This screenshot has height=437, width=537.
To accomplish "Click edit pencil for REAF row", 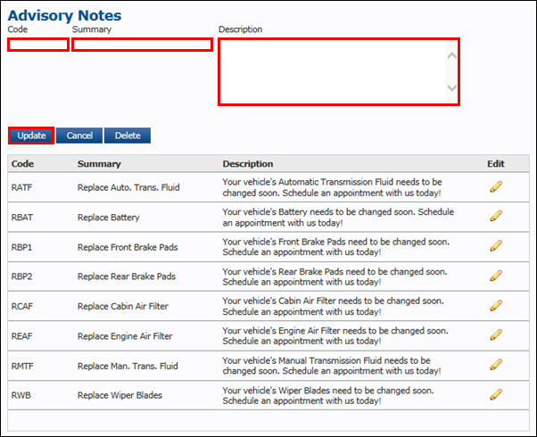I will (x=496, y=334).
